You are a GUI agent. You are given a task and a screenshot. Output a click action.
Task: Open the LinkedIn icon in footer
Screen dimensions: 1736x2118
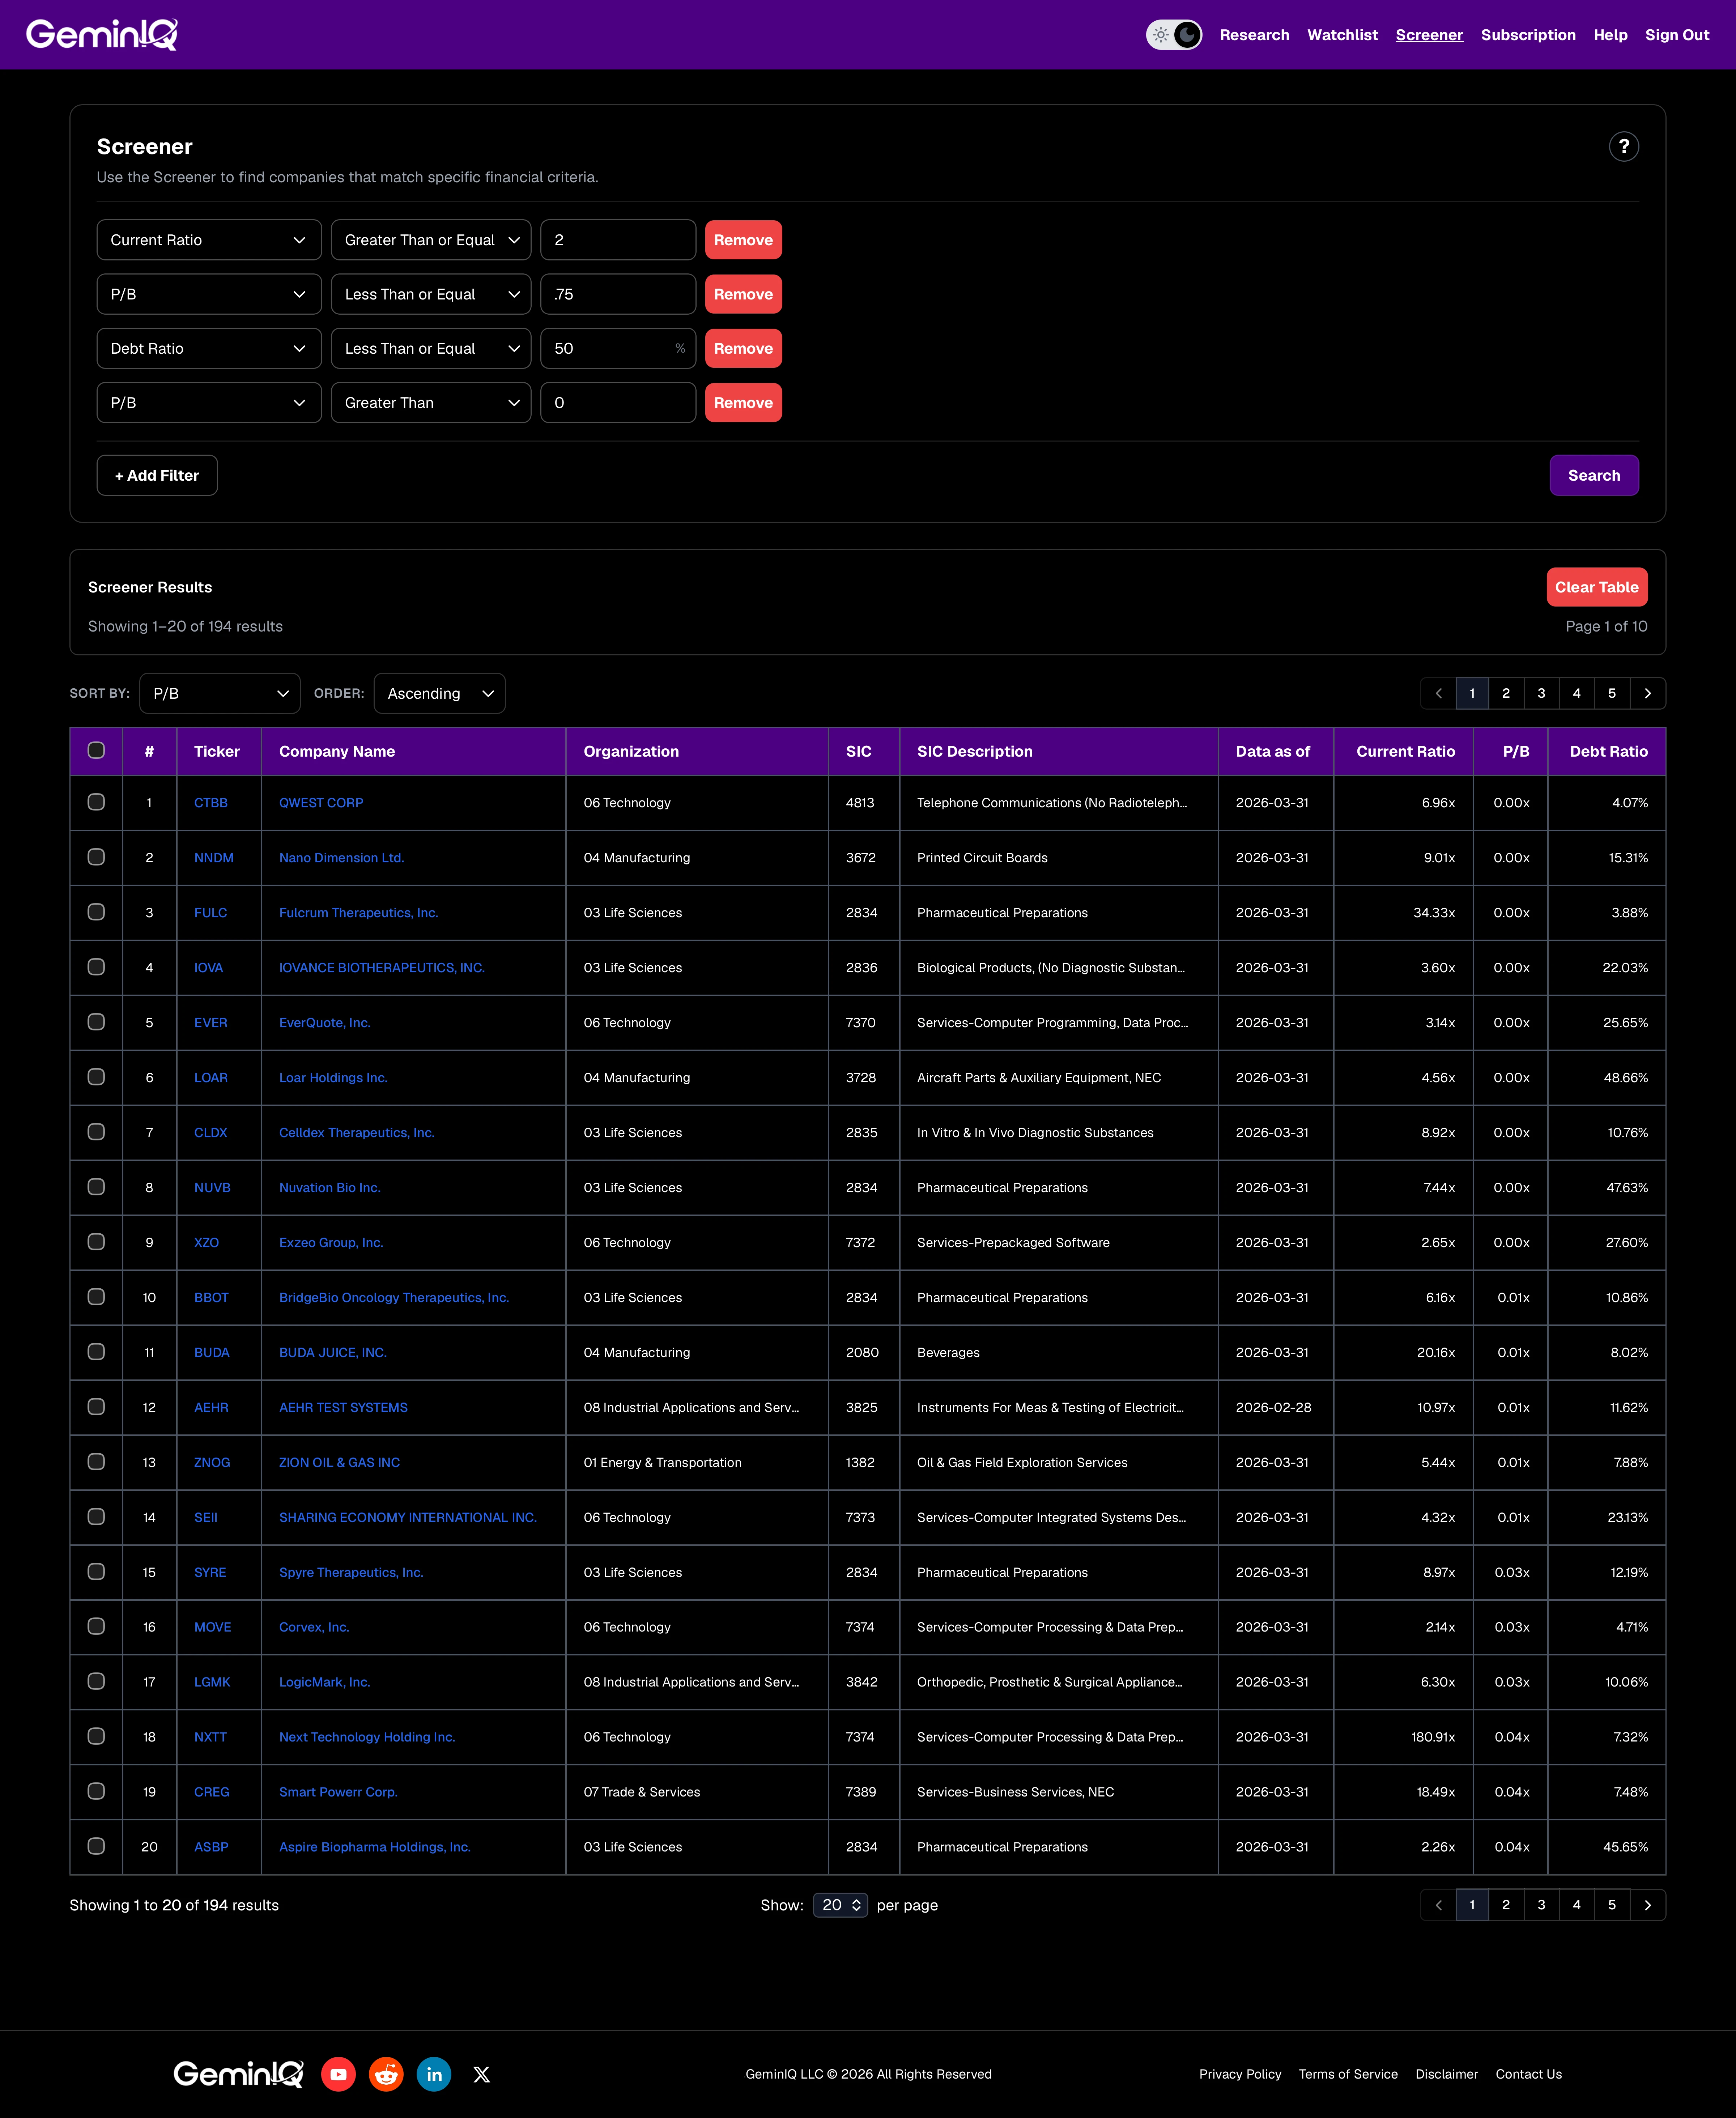[434, 2074]
